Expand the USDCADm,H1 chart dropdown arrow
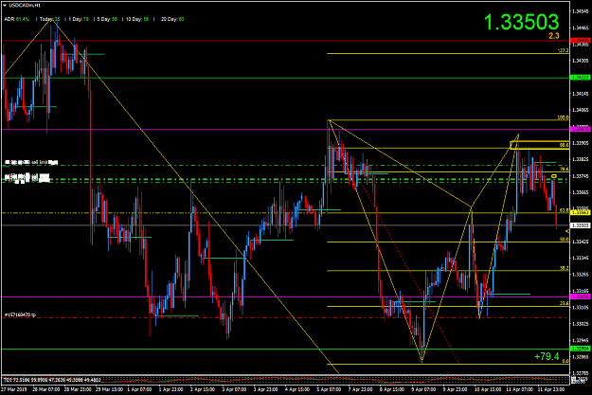This screenshot has height=395, width=592. coord(5,6)
